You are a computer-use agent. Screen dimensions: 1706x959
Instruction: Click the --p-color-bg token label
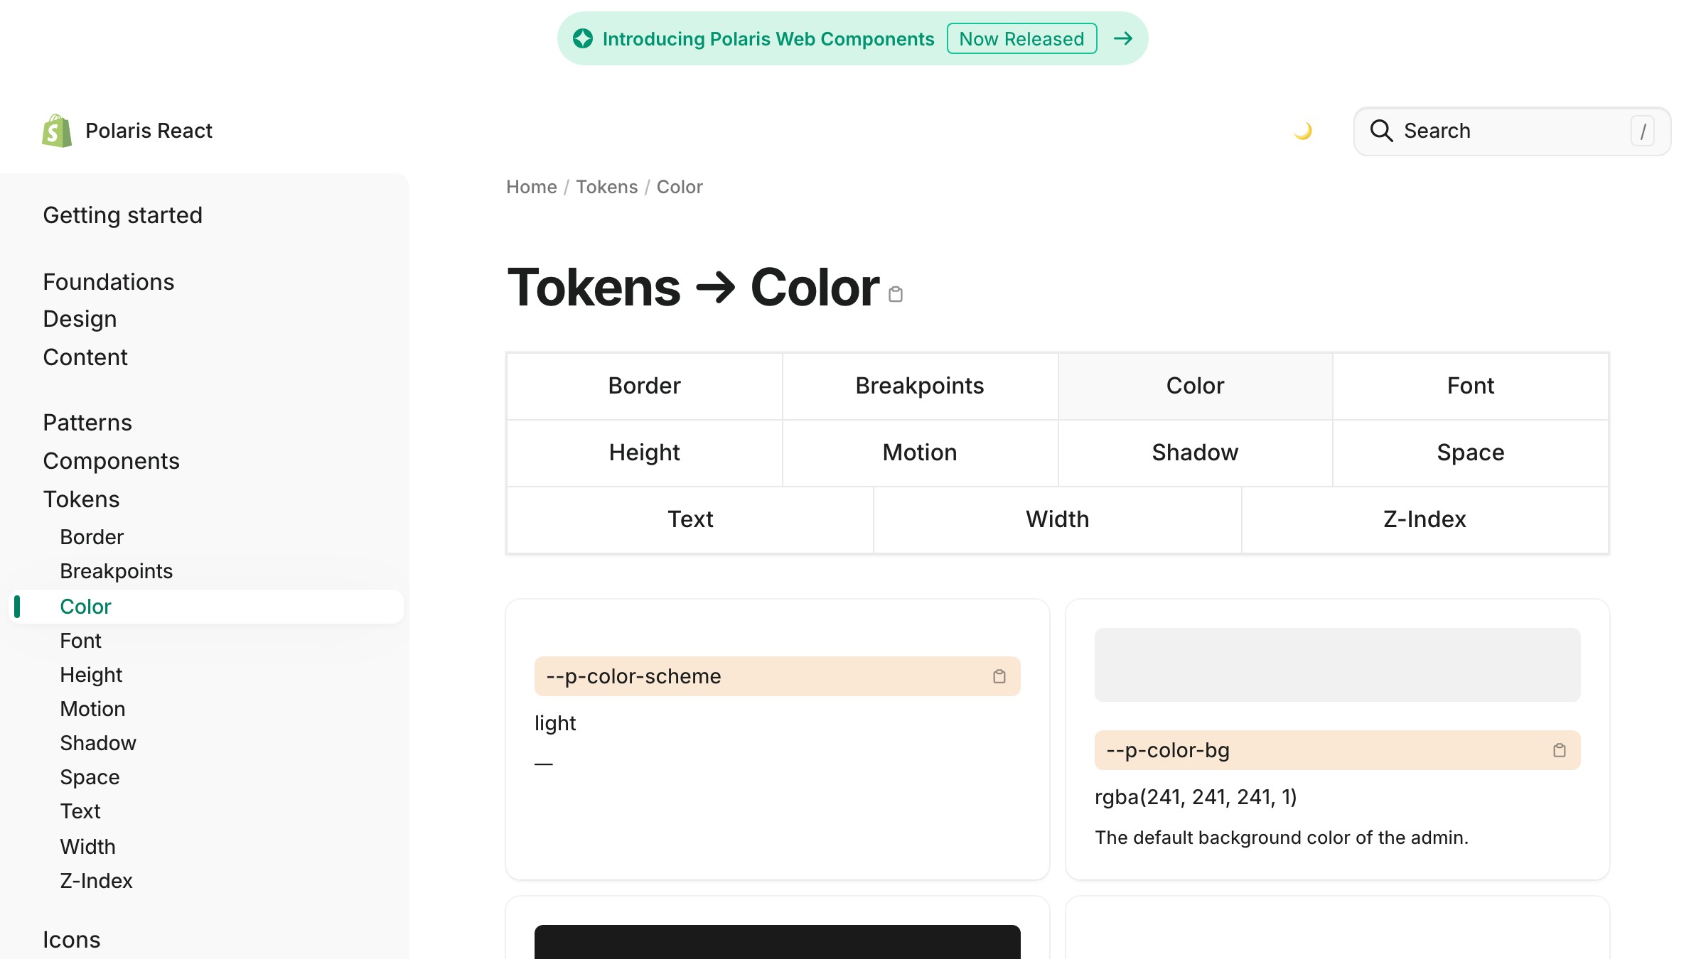click(1168, 750)
